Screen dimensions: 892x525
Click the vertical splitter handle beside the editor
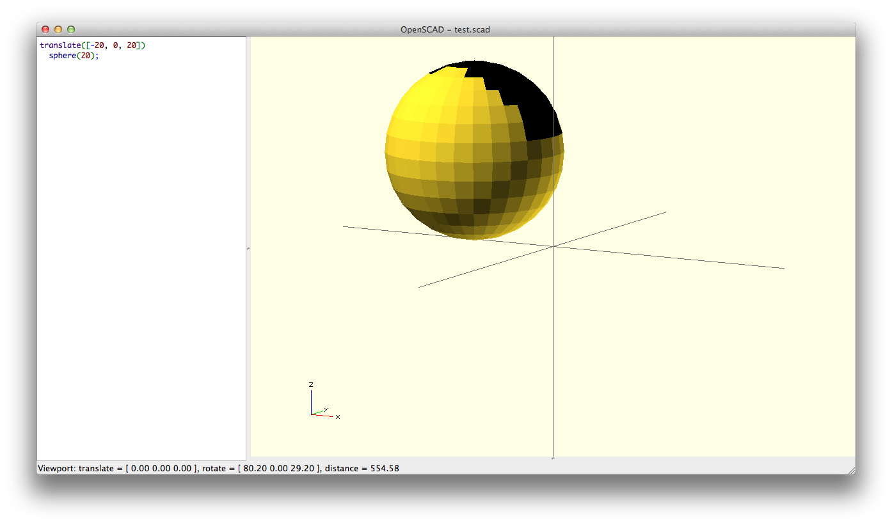pos(248,248)
